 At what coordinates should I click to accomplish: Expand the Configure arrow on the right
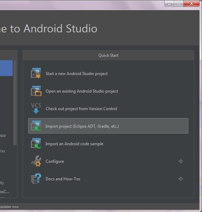(181, 161)
